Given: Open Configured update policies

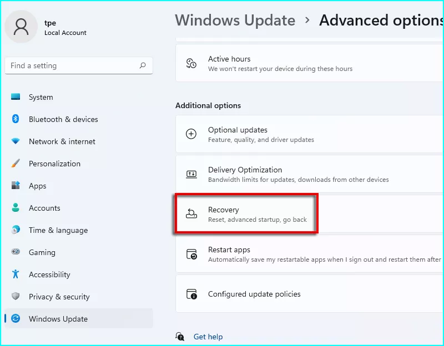Looking at the screenshot, I should (x=310, y=294).
